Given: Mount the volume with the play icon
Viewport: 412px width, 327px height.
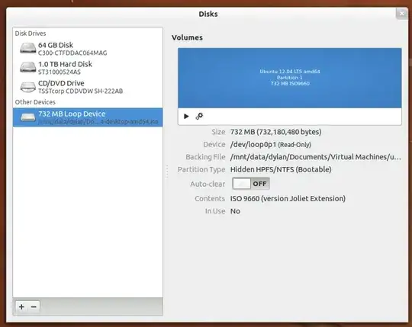Looking at the screenshot, I should [x=186, y=116].
